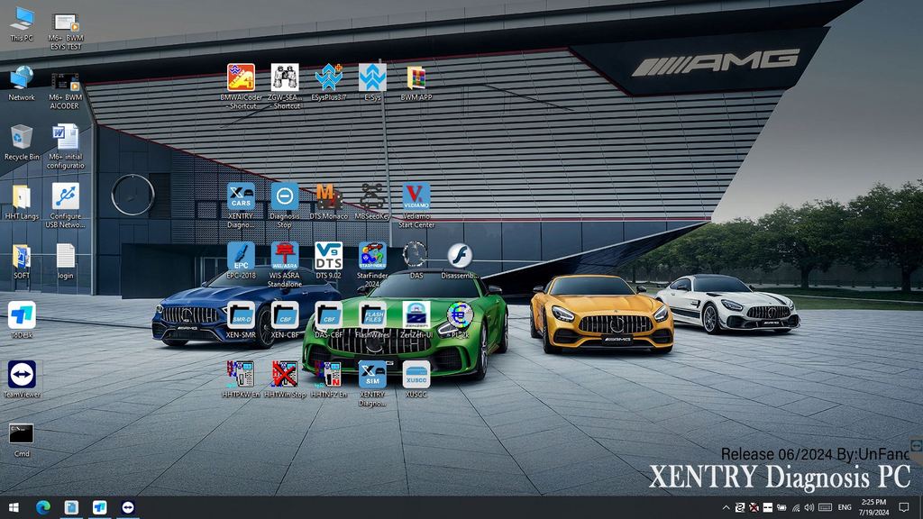Expand the system tray hidden icons chevron
This screenshot has height=519, width=923.
click(x=727, y=508)
